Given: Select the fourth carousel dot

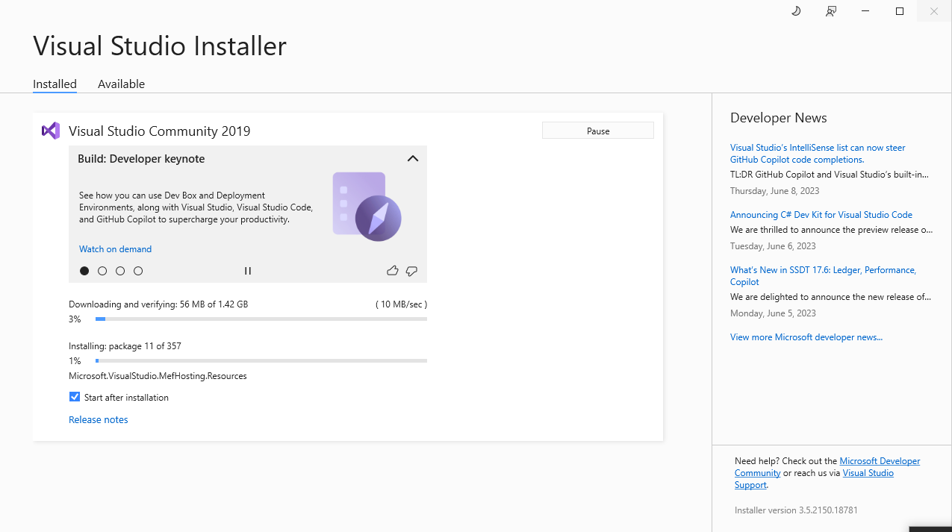Looking at the screenshot, I should point(138,271).
